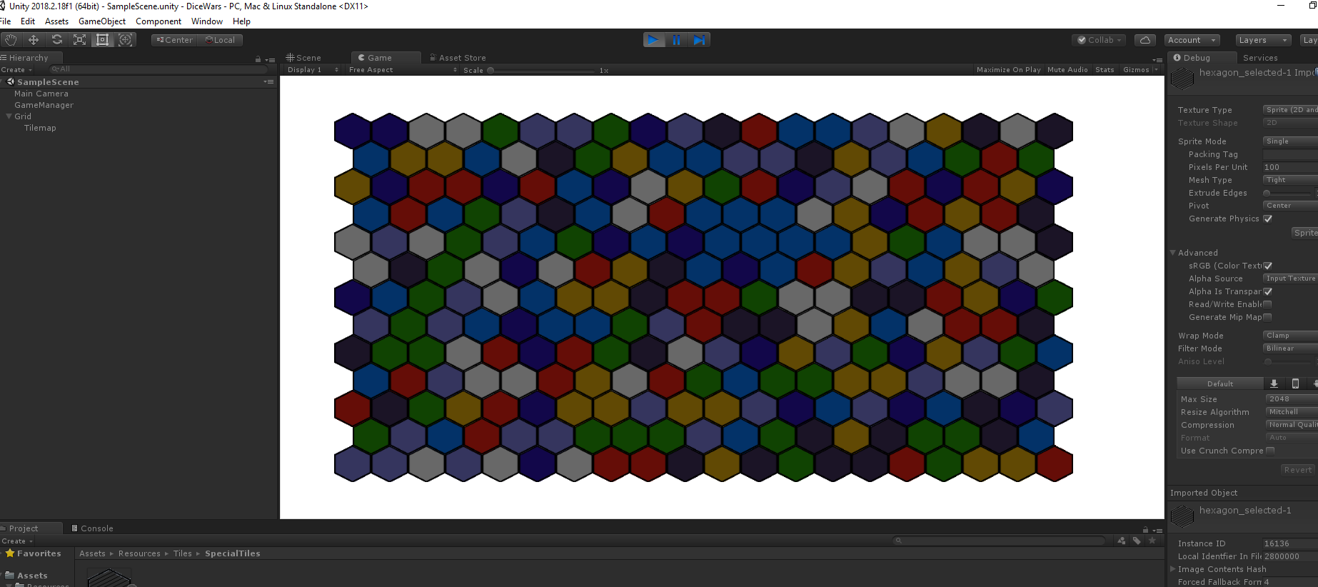Switch to the Asset Store tab
Image resolution: width=1318 pixels, height=587 pixels.
click(x=458, y=58)
